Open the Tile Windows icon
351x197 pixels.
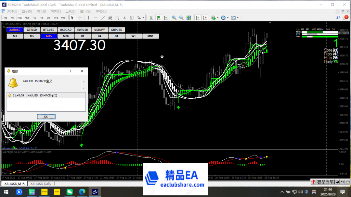click(x=189, y=18)
